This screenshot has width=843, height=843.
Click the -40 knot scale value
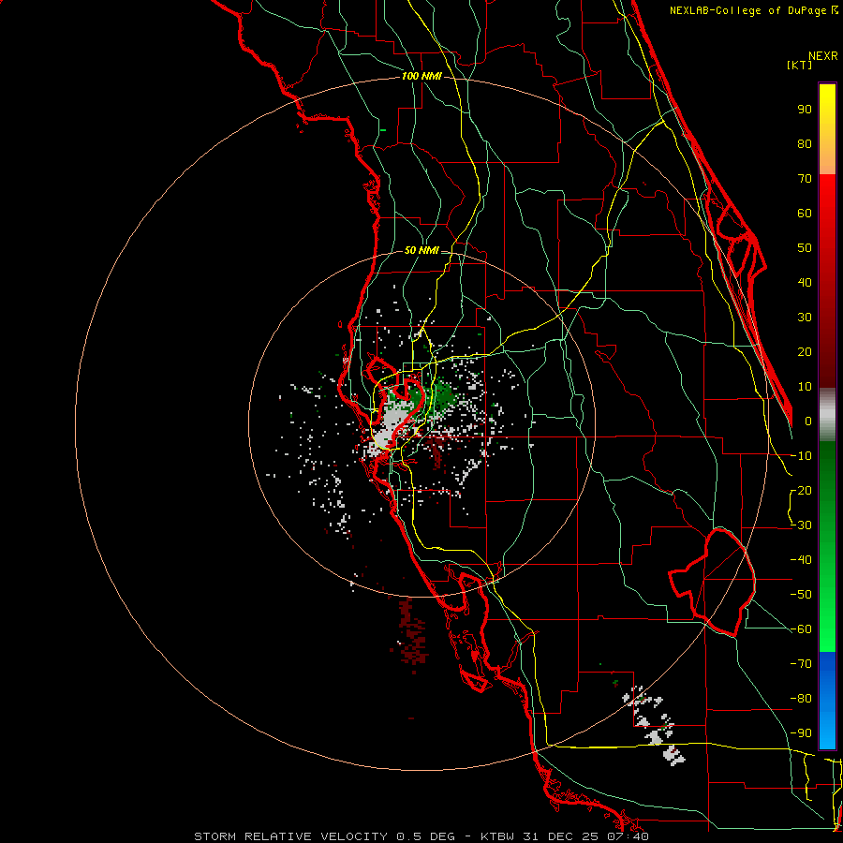click(x=801, y=560)
